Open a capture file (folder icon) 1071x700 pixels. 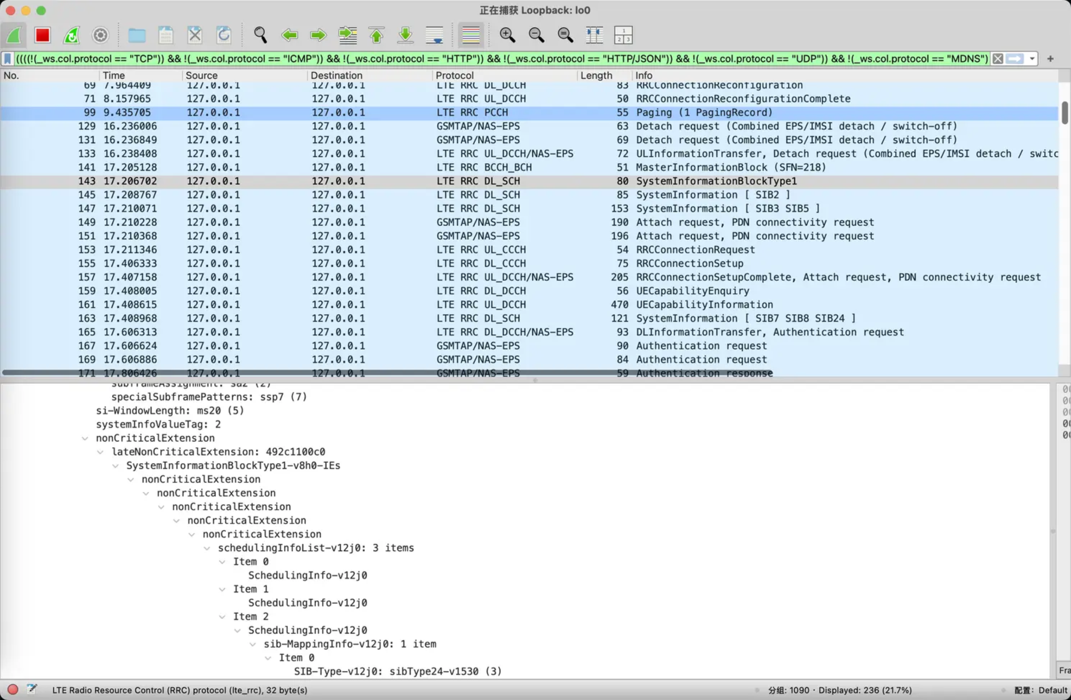136,35
